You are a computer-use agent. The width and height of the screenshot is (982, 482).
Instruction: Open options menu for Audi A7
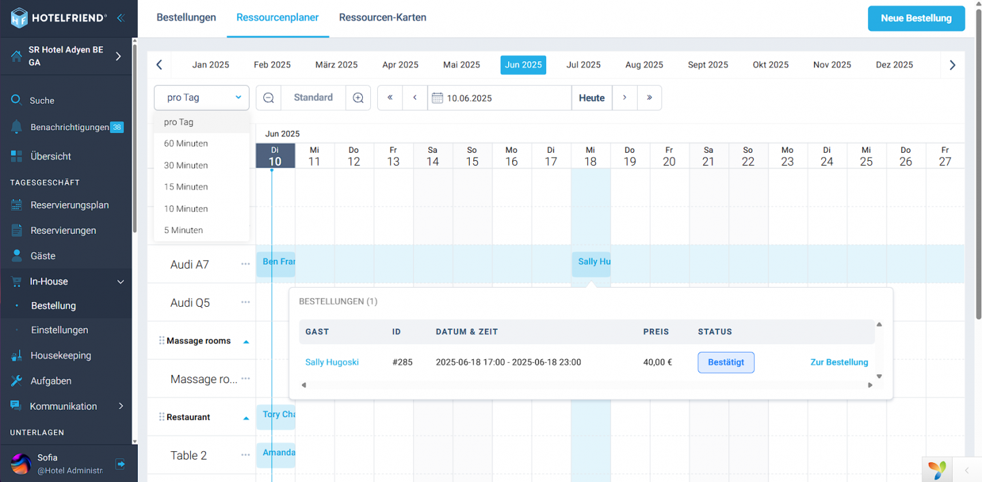245,264
